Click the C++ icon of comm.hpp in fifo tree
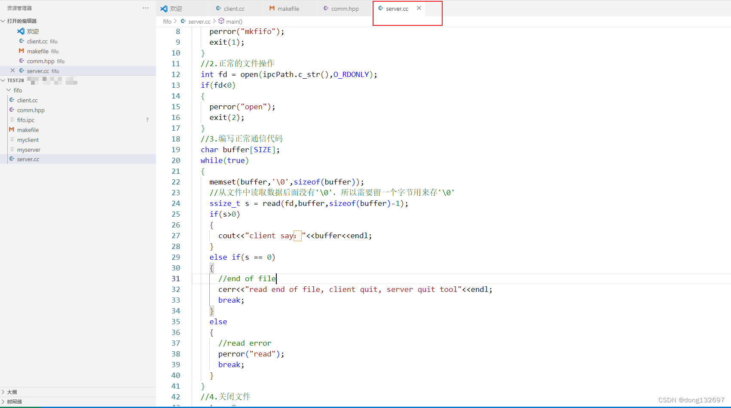This screenshot has height=408, width=731. [12, 110]
